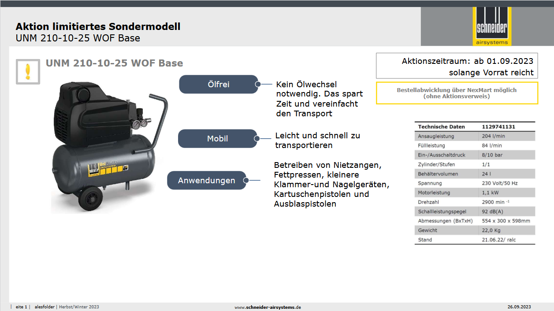Click the Anwendungen feature button
Image resolution: width=554 pixels, height=311 pixels.
click(206, 181)
